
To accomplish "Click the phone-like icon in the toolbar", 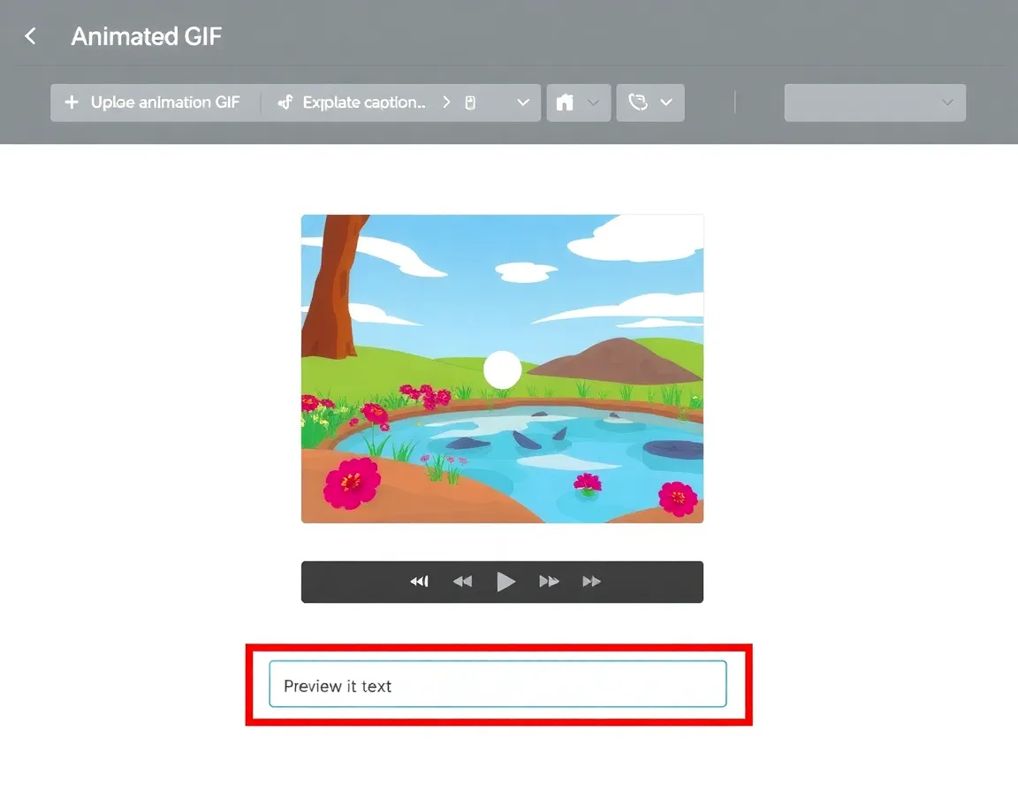I will click(x=637, y=103).
